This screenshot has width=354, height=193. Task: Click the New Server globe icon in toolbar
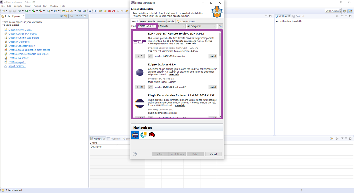click(49, 11)
